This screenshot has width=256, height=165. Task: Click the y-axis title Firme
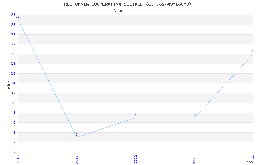coord(9,84)
